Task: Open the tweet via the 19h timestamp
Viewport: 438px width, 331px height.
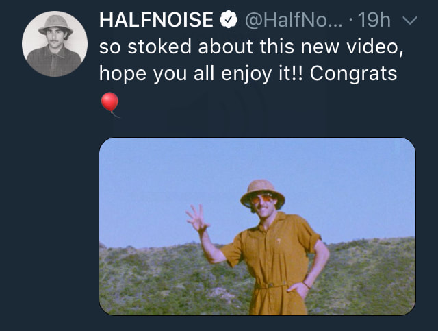Action: click(374, 21)
